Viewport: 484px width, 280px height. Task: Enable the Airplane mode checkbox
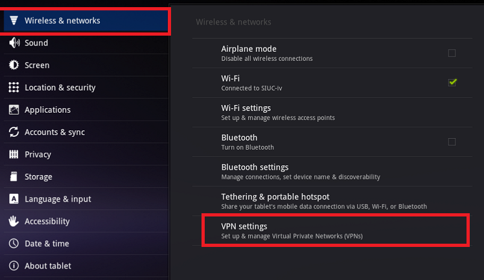452,53
